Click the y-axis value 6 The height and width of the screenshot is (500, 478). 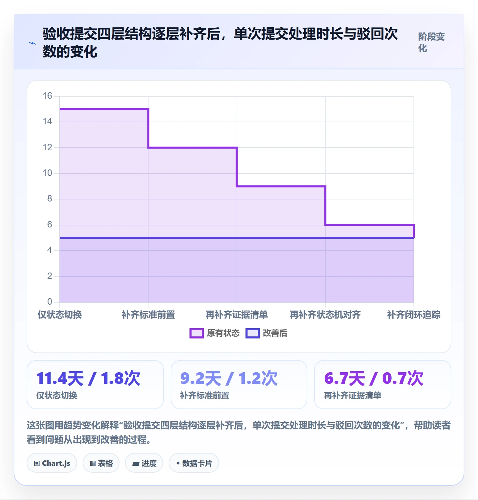click(x=50, y=225)
